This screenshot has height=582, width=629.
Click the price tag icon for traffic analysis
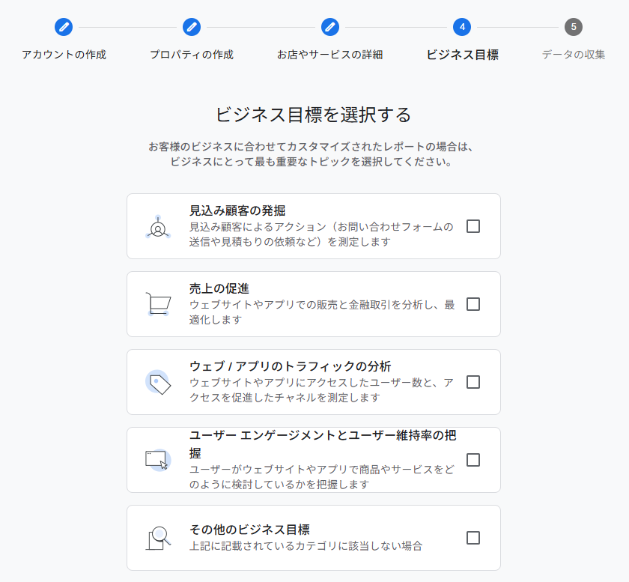click(158, 382)
